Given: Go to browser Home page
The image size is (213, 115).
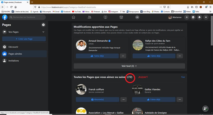Looking at the screenshot, I should tap(16, 7).
